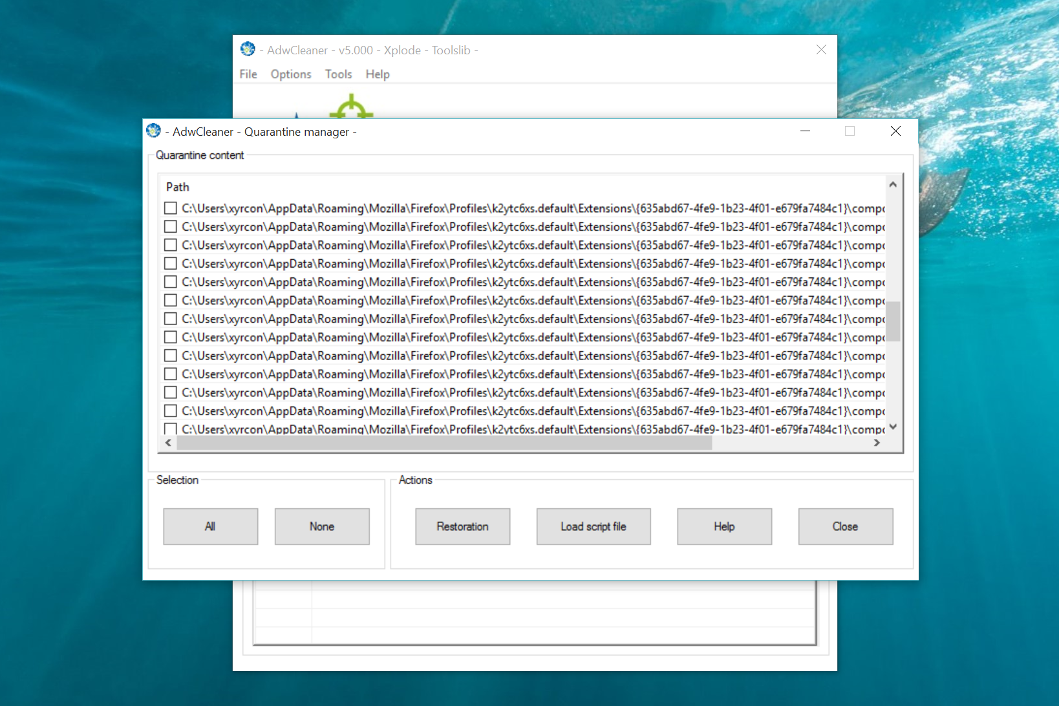The image size is (1059, 706).
Task: Toggle the seventh quarantine path row's checkbox
Action: (171, 319)
